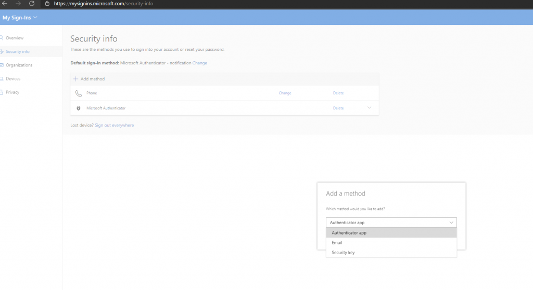Change the default sign-in method
The image size is (533, 290).
click(x=199, y=63)
